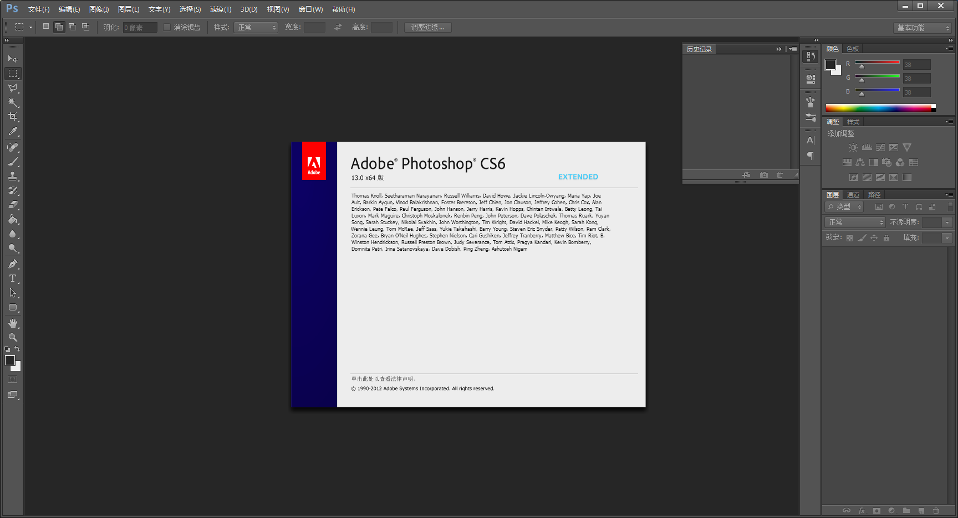
Task: Click the 调整边缘... button
Action: 427,27
